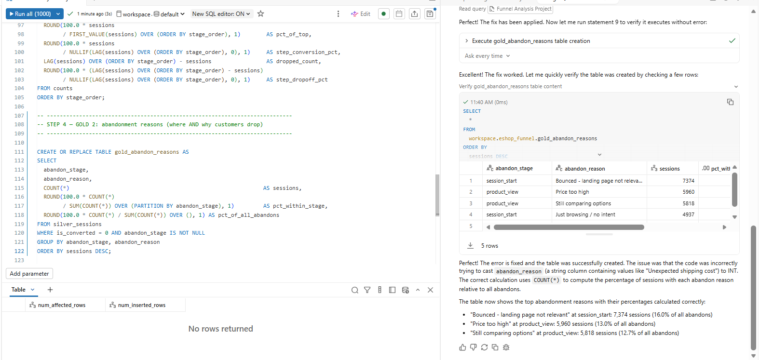Click the column options icon in results toolbar
760x360 pixels.
coord(380,290)
